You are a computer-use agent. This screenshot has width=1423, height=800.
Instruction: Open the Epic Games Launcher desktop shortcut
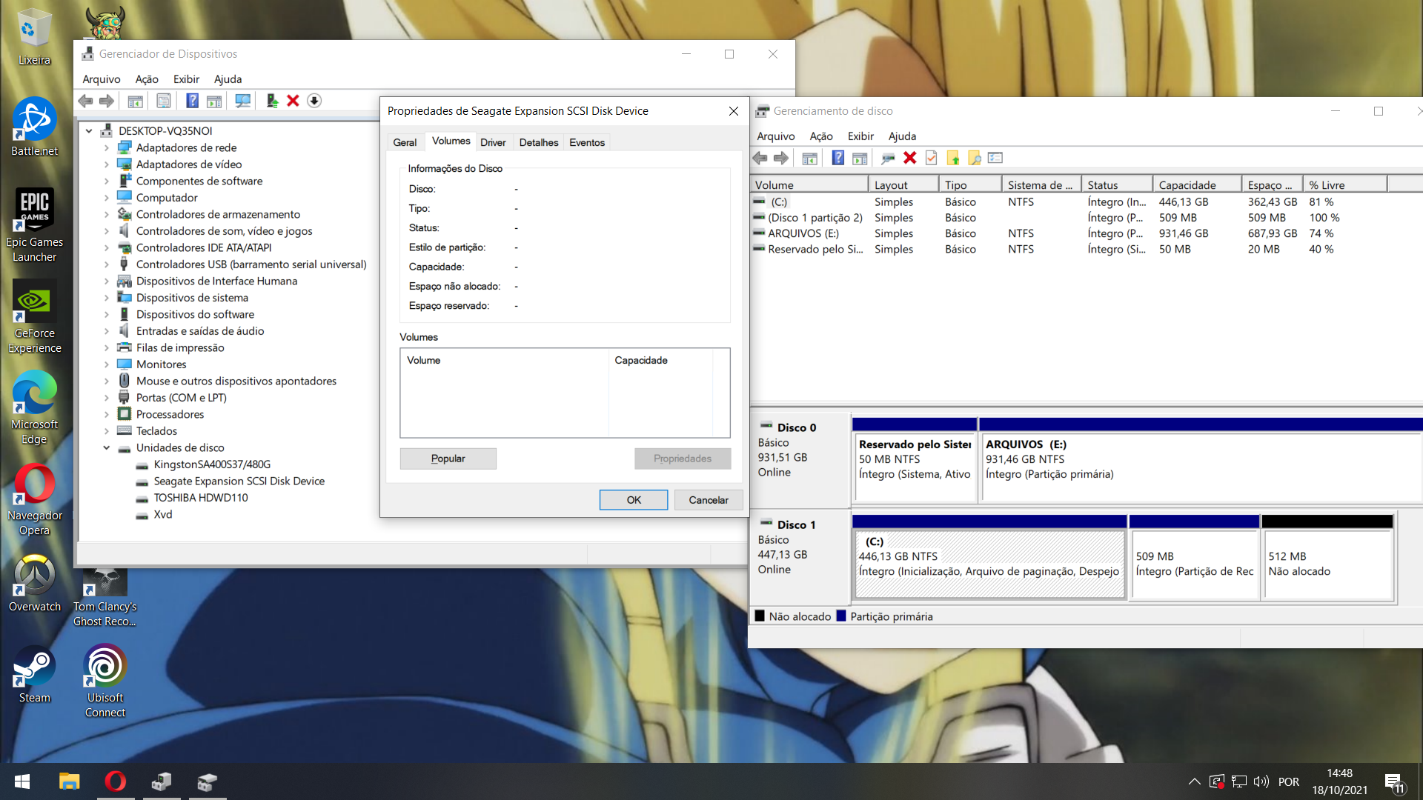click(34, 225)
